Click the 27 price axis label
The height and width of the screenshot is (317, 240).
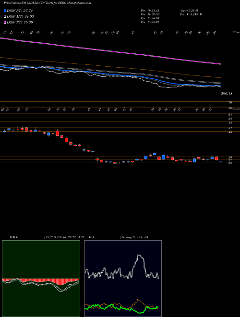230,160
